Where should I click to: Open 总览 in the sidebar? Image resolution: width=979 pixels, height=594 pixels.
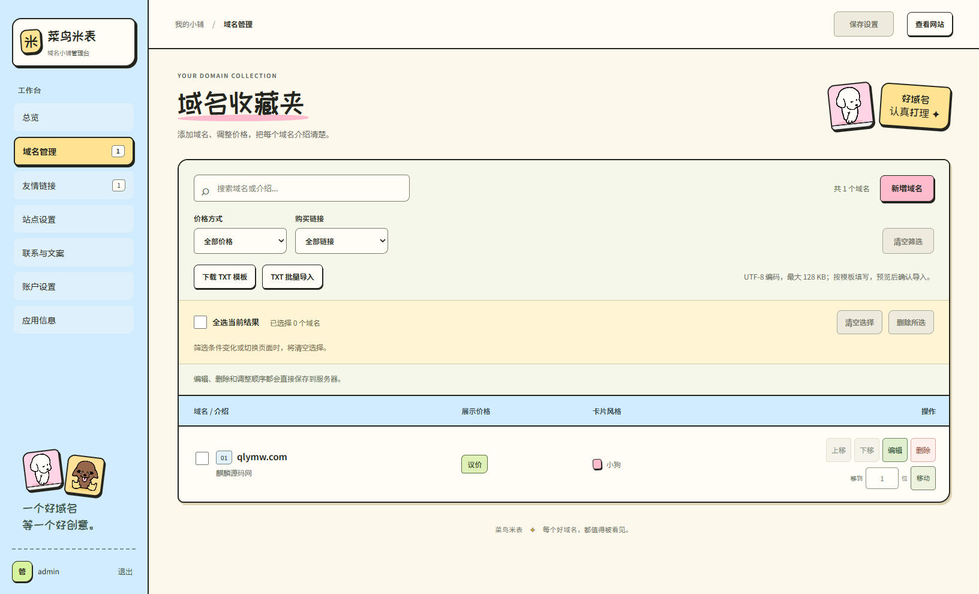pyautogui.click(x=74, y=118)
